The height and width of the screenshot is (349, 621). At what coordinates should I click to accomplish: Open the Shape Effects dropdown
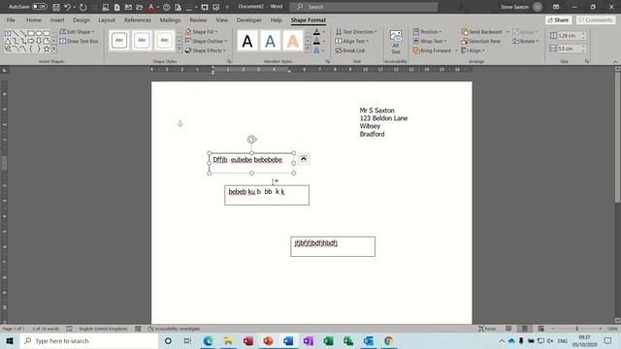(205, 50)
